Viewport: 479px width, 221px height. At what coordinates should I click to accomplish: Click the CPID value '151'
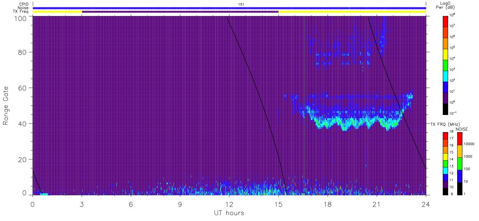241,4
